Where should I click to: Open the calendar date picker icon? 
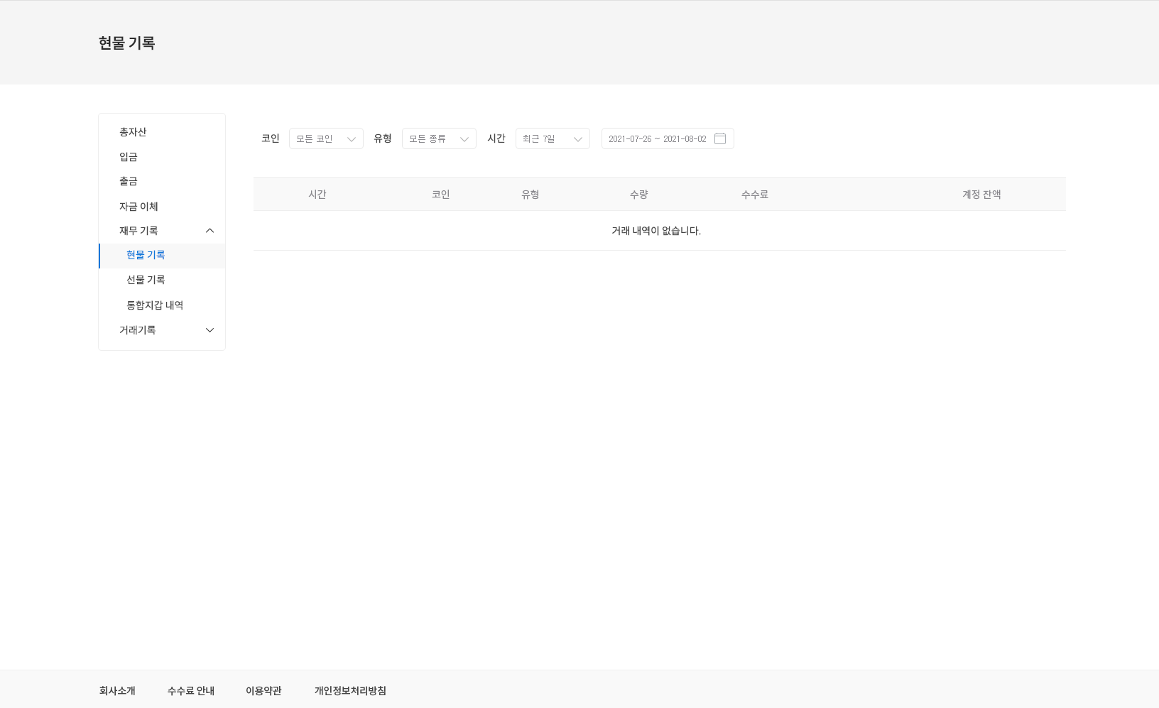[x=720, y=138]
